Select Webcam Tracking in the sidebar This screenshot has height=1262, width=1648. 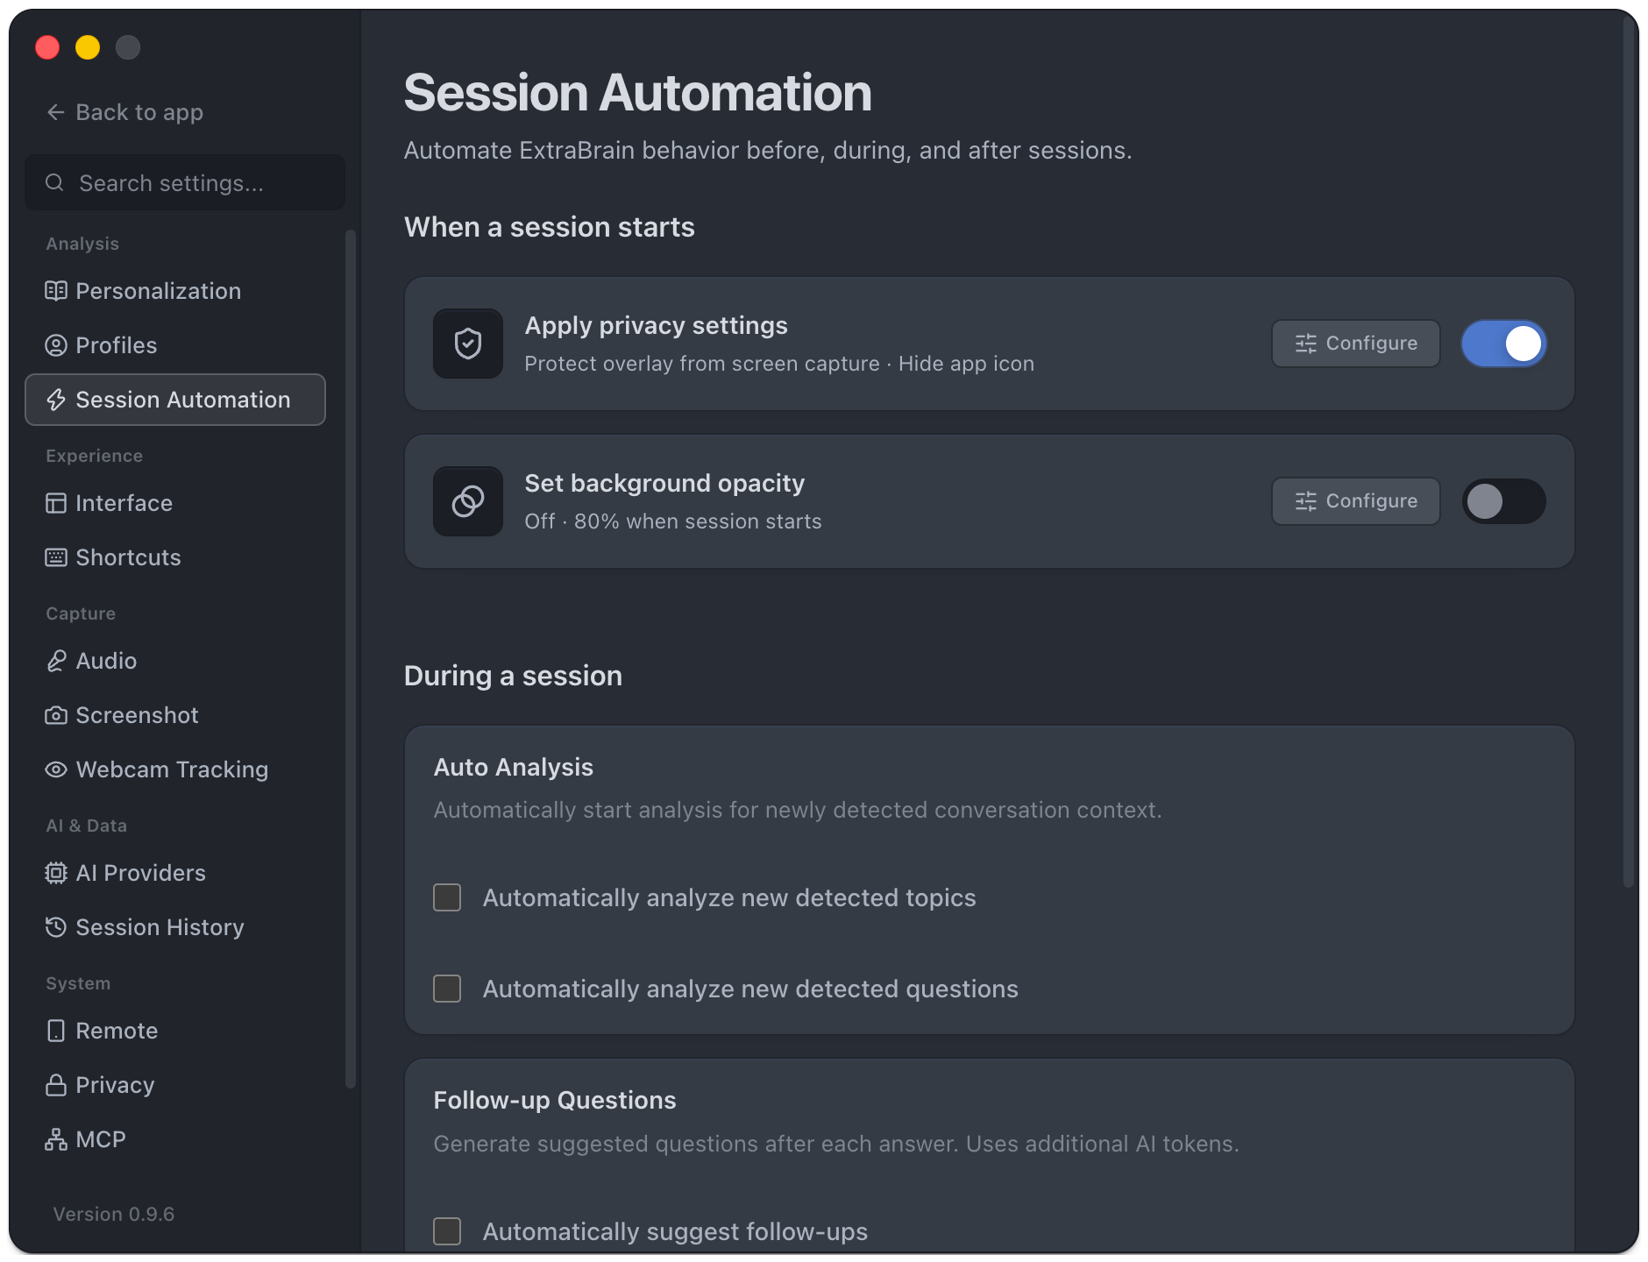point(175,769)
